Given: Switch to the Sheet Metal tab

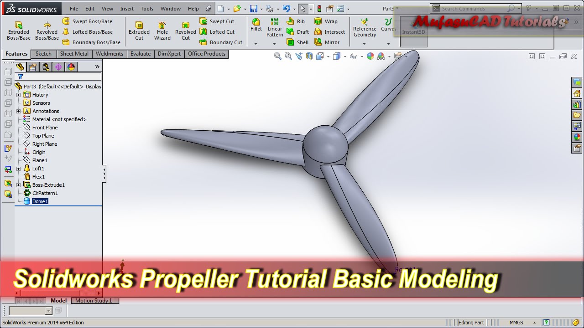Looking at the screenshot, I should tap(74, 54).
